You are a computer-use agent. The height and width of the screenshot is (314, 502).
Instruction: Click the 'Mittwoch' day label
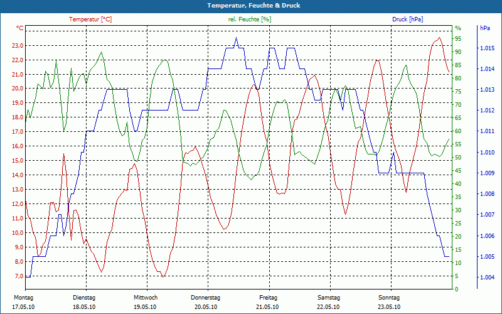[146, 298]
